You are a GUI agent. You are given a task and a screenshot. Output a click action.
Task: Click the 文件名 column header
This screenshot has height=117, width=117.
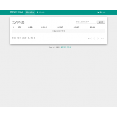coord(30,27)
